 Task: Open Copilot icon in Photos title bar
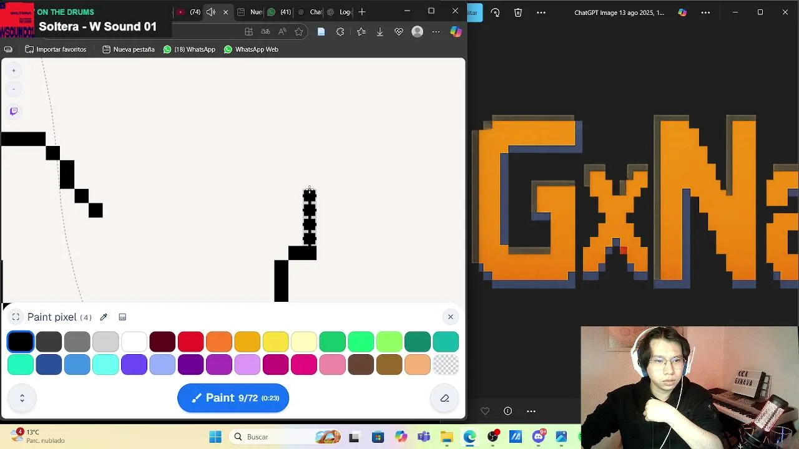pyautogui.click(x=682, y=12)
